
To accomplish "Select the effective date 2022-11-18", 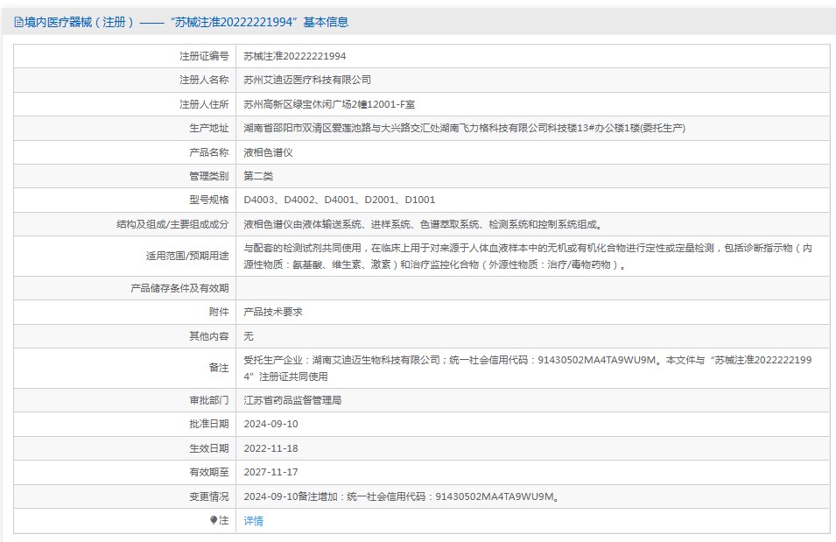I will pyautogui.click(x=270, y=448).
